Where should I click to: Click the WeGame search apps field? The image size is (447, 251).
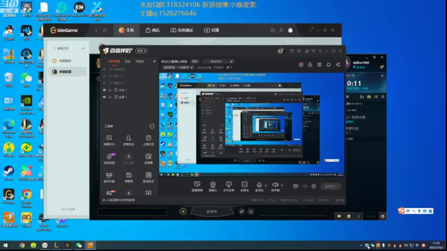[65, 49]
